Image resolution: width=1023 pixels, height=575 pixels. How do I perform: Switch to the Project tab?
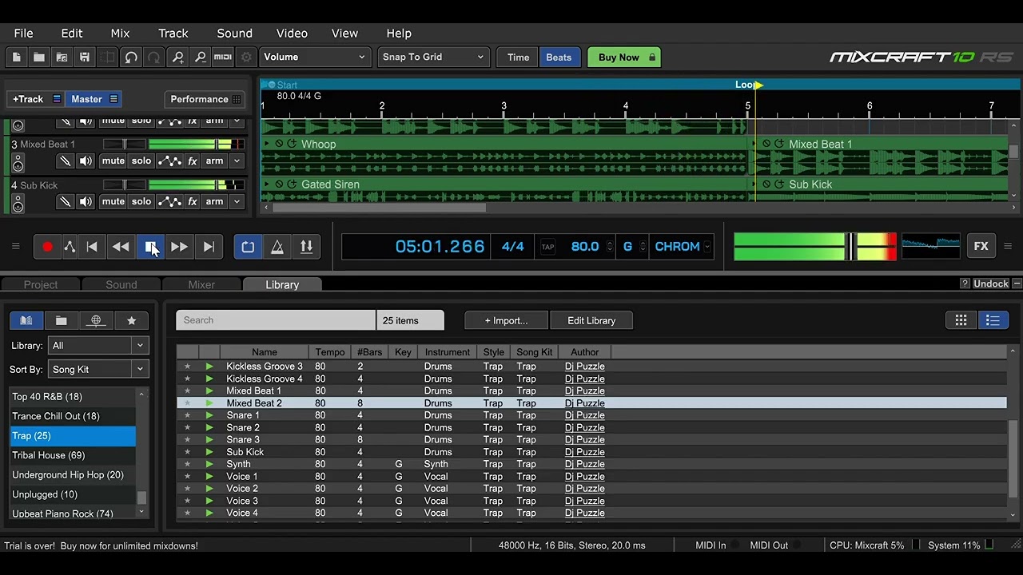pos(41,284)
